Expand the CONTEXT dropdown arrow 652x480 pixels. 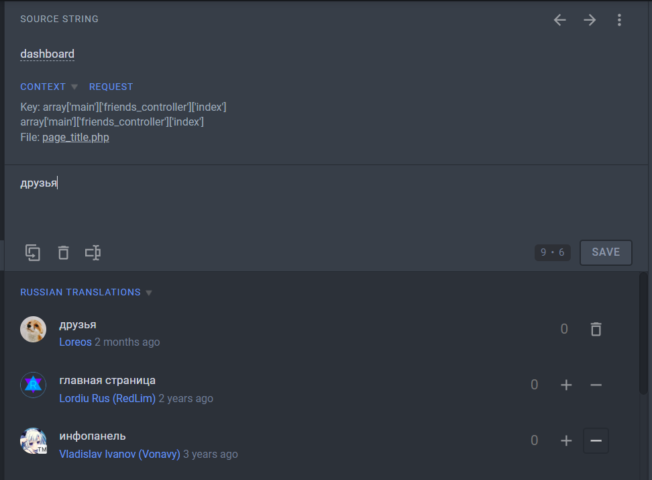[x=74, y=86]
